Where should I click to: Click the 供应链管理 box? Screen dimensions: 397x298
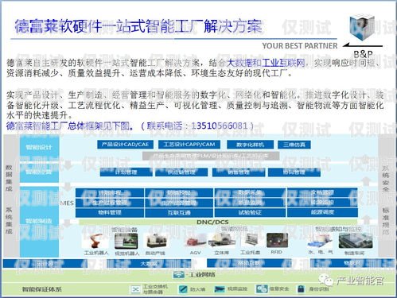181,172
